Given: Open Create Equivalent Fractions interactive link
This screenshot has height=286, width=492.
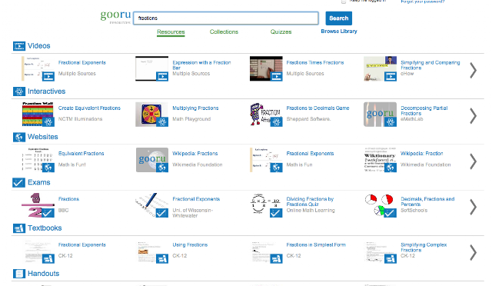Looking at the screenshot, I should point(89,108).
